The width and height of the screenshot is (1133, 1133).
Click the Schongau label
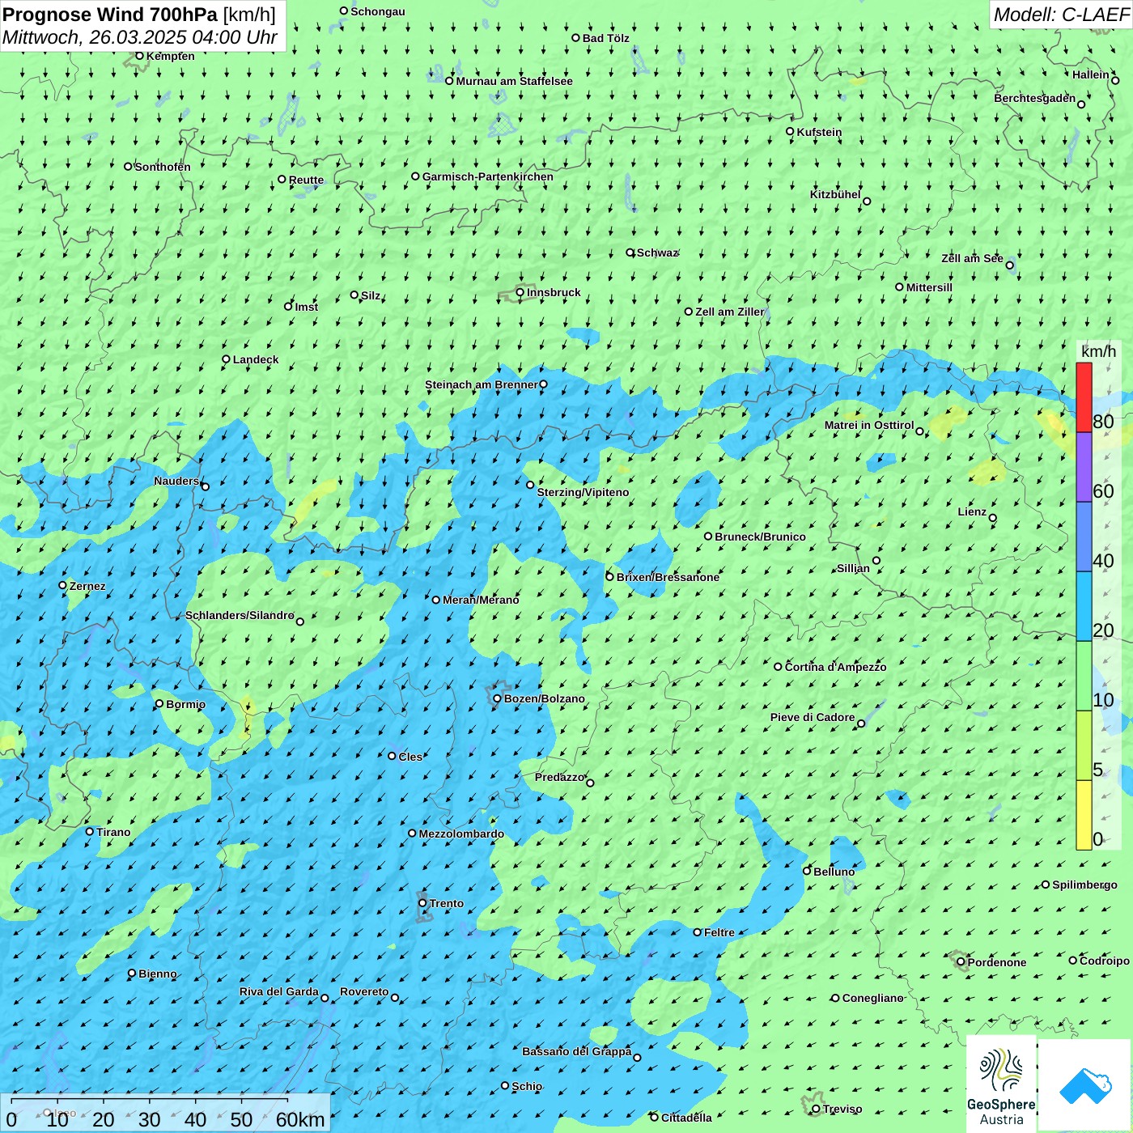[378, 11]
